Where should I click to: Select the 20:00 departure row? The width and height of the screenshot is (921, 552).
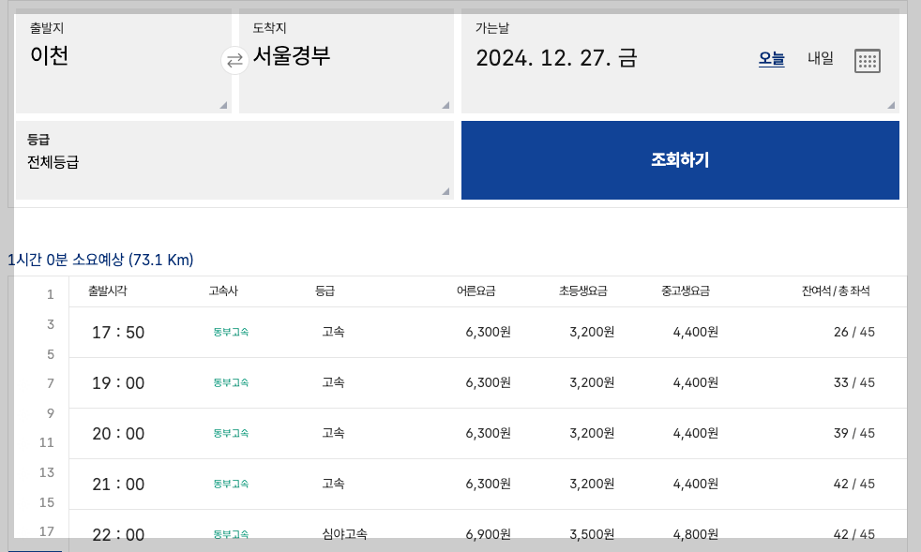click(460, 433)
